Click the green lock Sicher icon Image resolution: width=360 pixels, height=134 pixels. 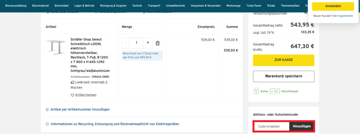point(256,91)
